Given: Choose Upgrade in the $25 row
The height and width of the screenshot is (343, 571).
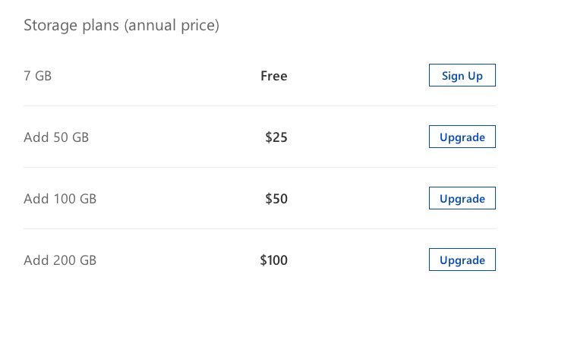Looking at the screenshot, I should [462, 137].
